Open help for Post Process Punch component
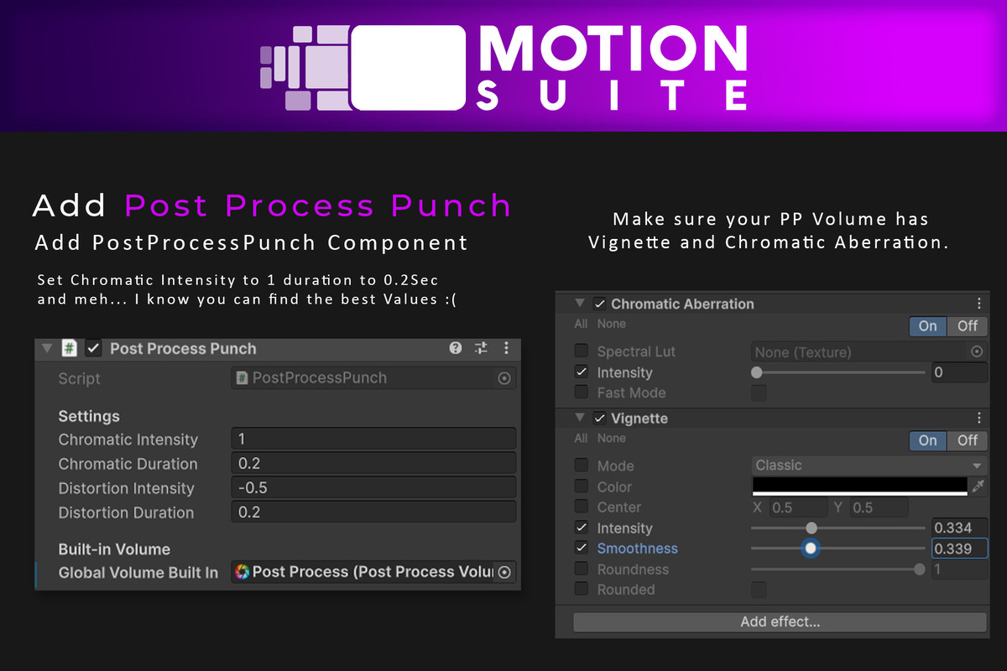This screenshot has width=1007, height=671. click(x=455, y=348)
